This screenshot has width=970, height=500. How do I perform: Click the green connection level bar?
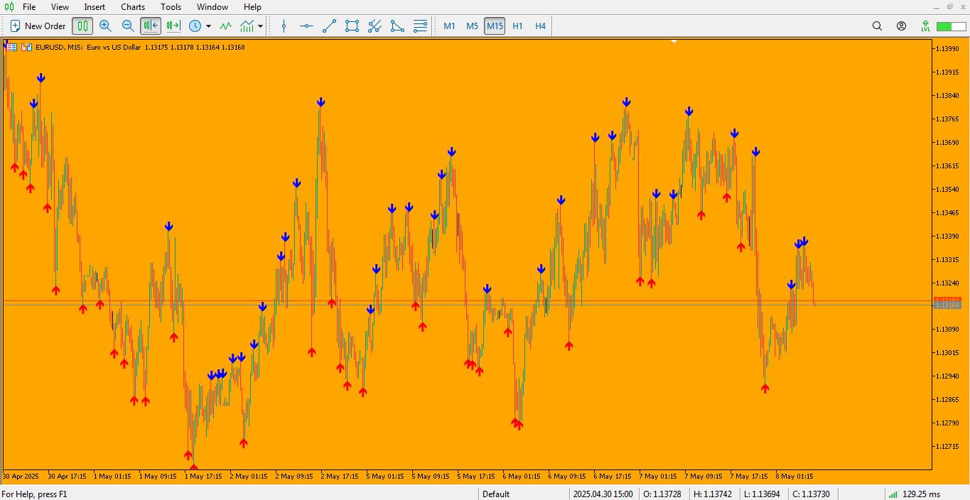coord(947,26)
